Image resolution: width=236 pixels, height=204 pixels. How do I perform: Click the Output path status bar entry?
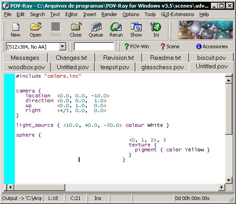(x=22, y=198)
